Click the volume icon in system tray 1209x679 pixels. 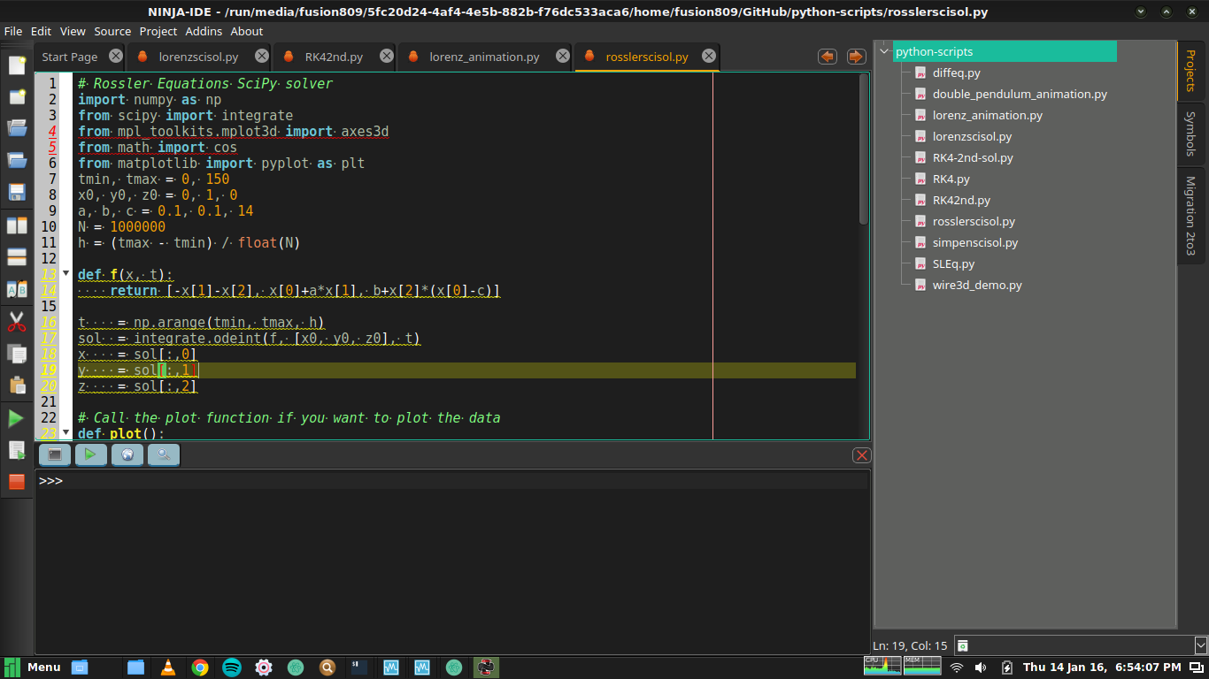(x=981, y=668)
